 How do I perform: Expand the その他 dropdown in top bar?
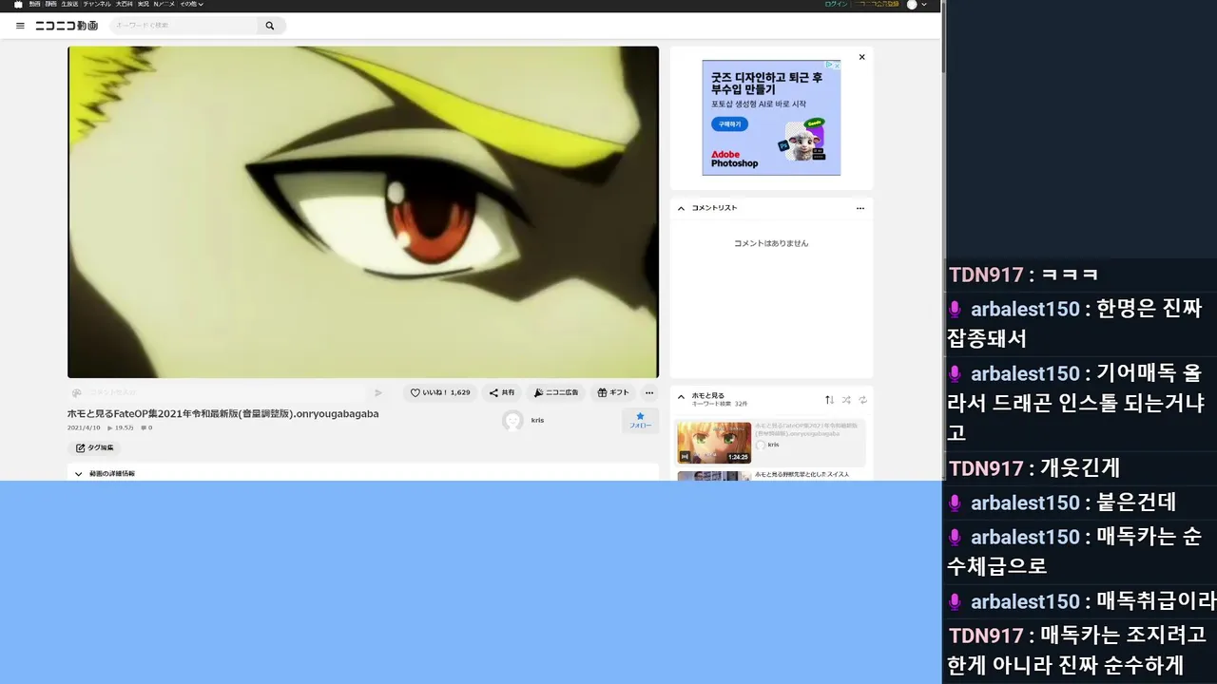coord(192,4)
